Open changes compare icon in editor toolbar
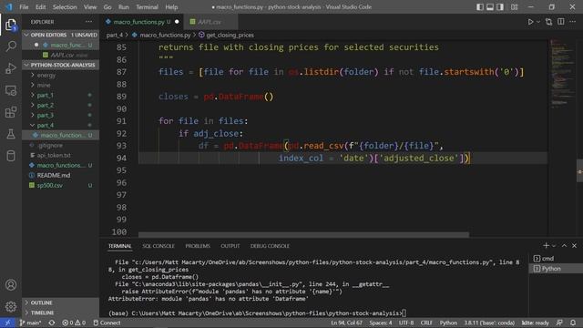Image resolution: width=583 pixels, height=328 pixels. click(x=548, y=22)
